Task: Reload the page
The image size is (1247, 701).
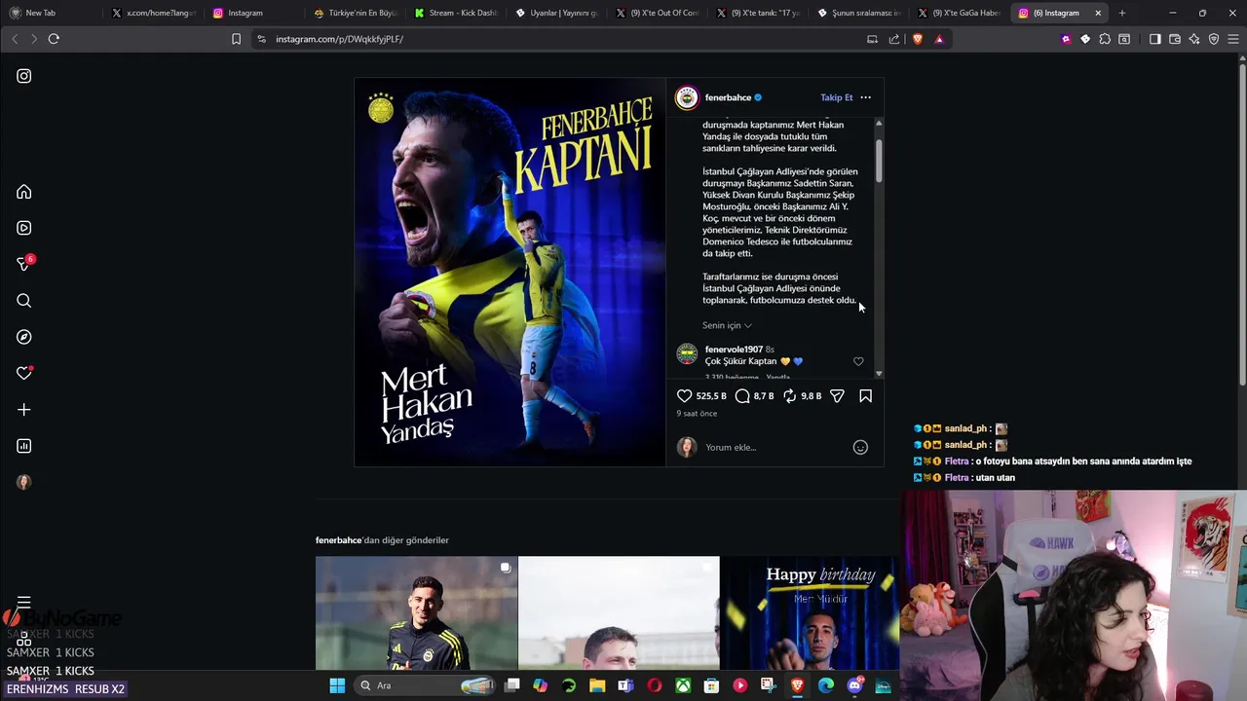Action: [54, 39]
